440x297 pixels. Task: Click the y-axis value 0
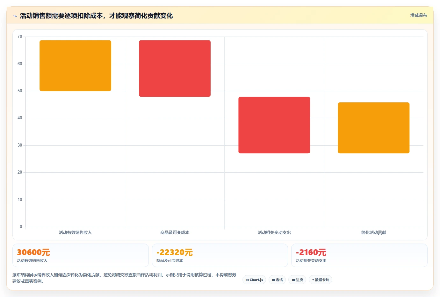21,227
